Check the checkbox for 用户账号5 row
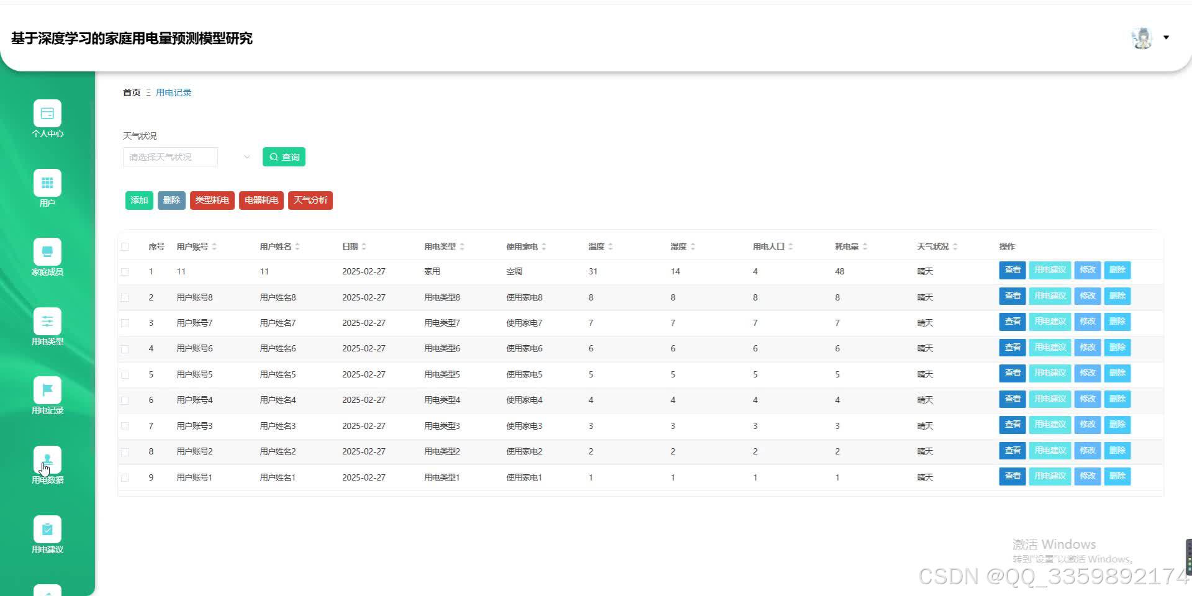This screenshot has height=596, width=1192. pos(125,374)
